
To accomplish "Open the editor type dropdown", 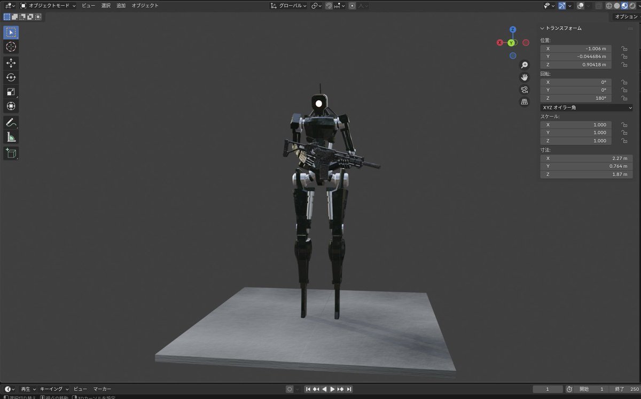I will coord(10,5).
